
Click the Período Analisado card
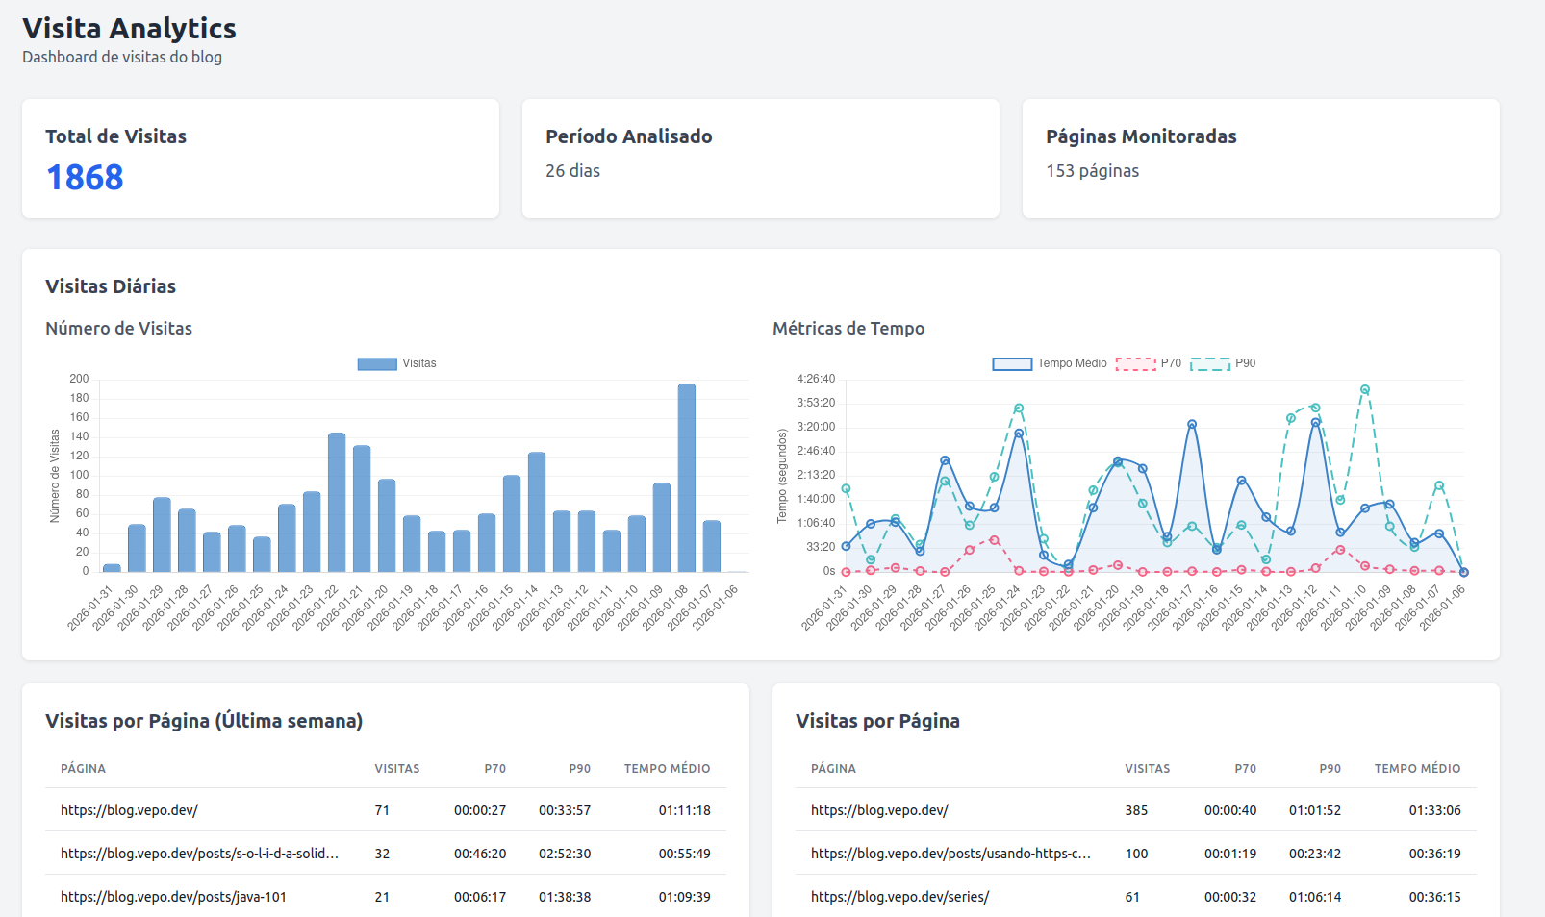(x=760, y=159)
